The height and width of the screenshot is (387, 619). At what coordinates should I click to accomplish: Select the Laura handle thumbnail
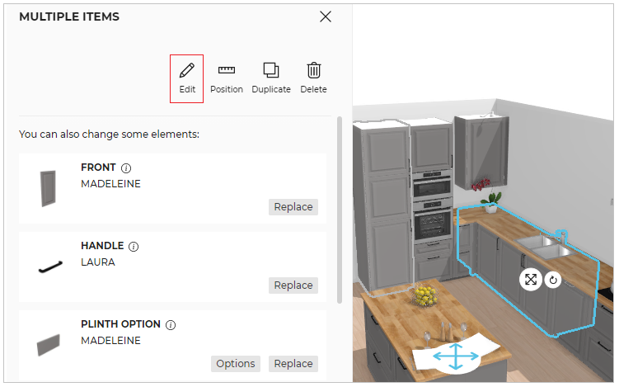[48, 267]
